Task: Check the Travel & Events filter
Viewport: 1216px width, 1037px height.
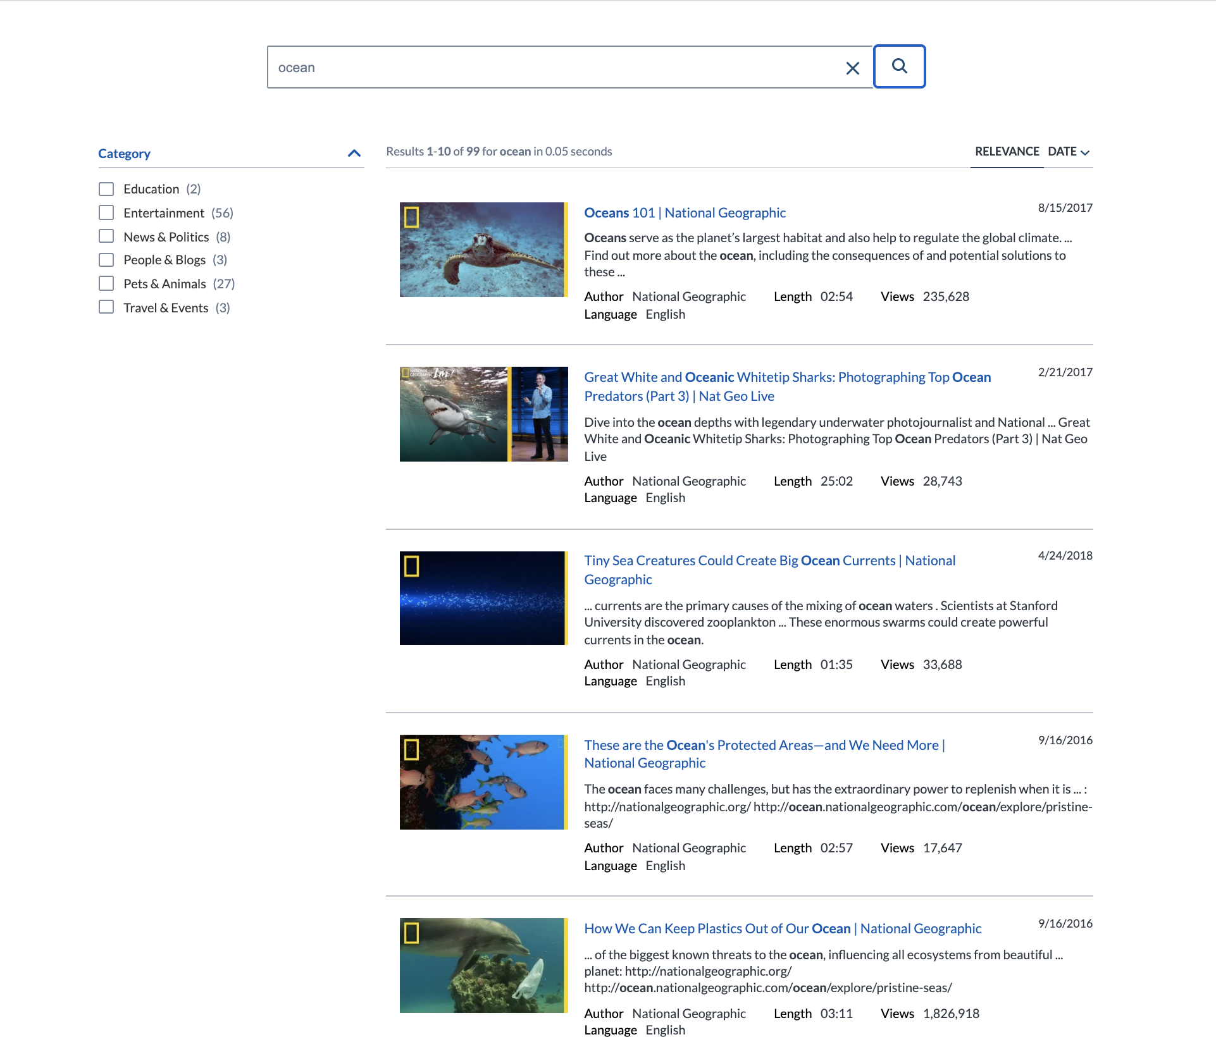Action: 106,307
